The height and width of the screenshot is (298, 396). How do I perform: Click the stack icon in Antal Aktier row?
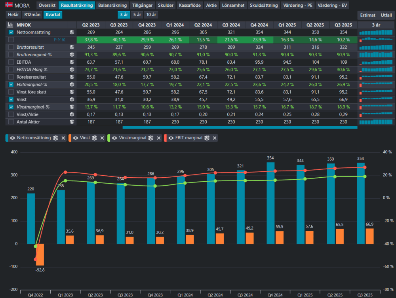click(72, 122)
